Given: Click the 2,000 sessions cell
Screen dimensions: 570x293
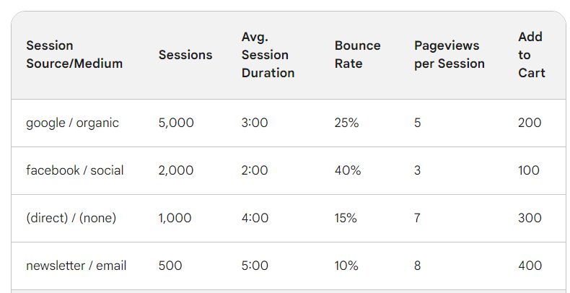Looking at the screenshot, I should tap(176, 170).
